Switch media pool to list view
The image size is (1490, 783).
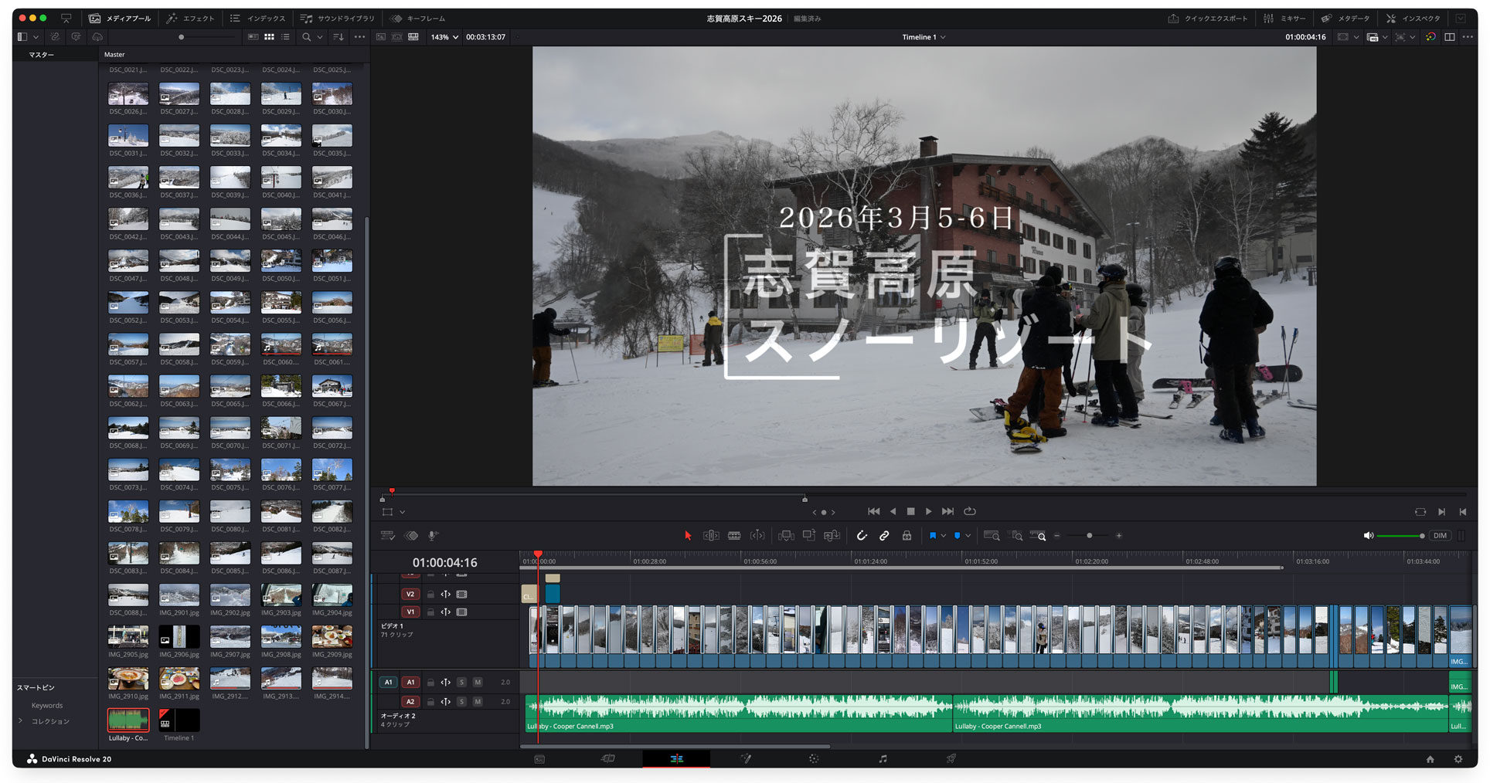pos(286,37)
